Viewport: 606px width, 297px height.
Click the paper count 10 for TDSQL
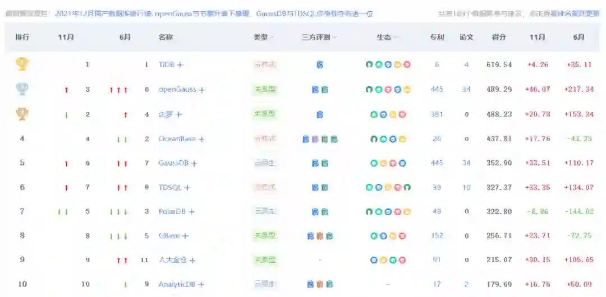pos(466,187)
